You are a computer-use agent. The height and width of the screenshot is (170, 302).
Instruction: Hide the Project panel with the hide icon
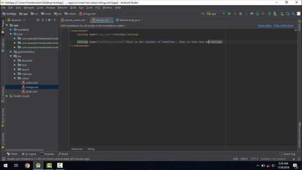click(x=55, y=20)
